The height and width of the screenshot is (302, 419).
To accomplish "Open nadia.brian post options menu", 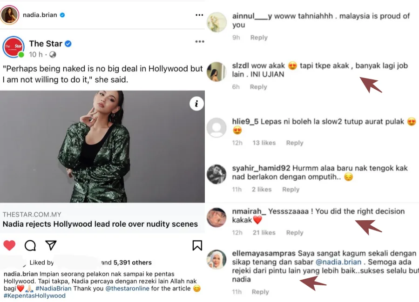I will pyautogui.click(x=199, y=15).
